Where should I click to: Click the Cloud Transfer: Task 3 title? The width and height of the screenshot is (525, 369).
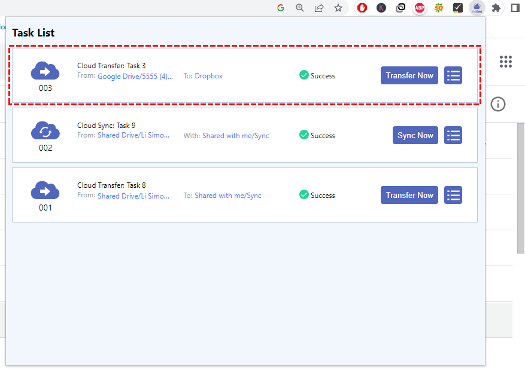(x=111, y=66)
